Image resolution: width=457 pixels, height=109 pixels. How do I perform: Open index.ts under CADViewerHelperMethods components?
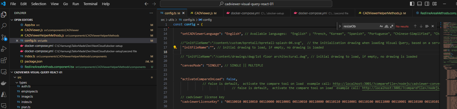[x=83, y=56]
